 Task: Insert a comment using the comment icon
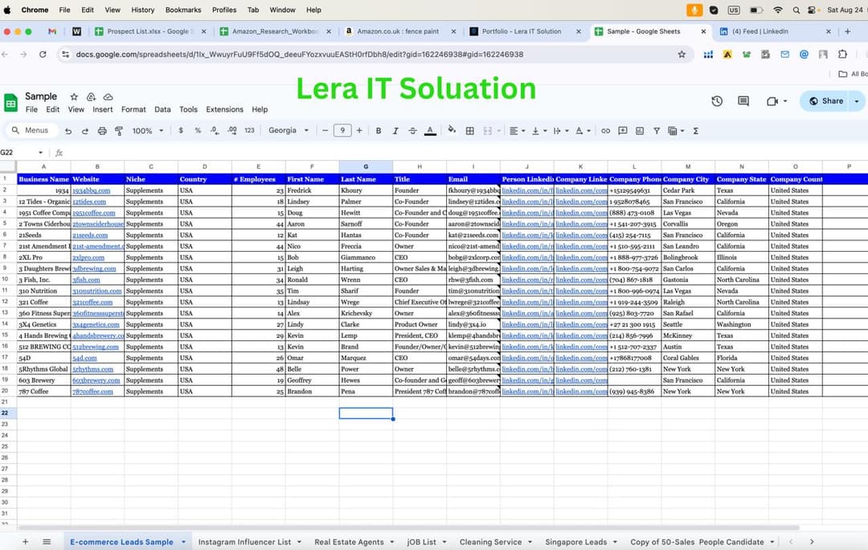tap(623, 130)
